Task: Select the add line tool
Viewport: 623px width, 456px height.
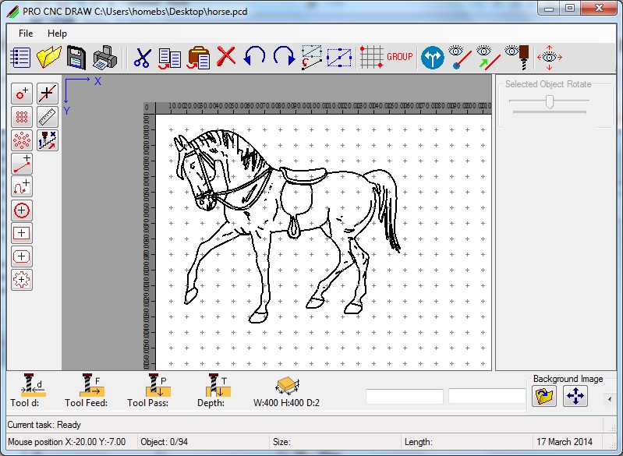Action: click(x=22, y=164)
